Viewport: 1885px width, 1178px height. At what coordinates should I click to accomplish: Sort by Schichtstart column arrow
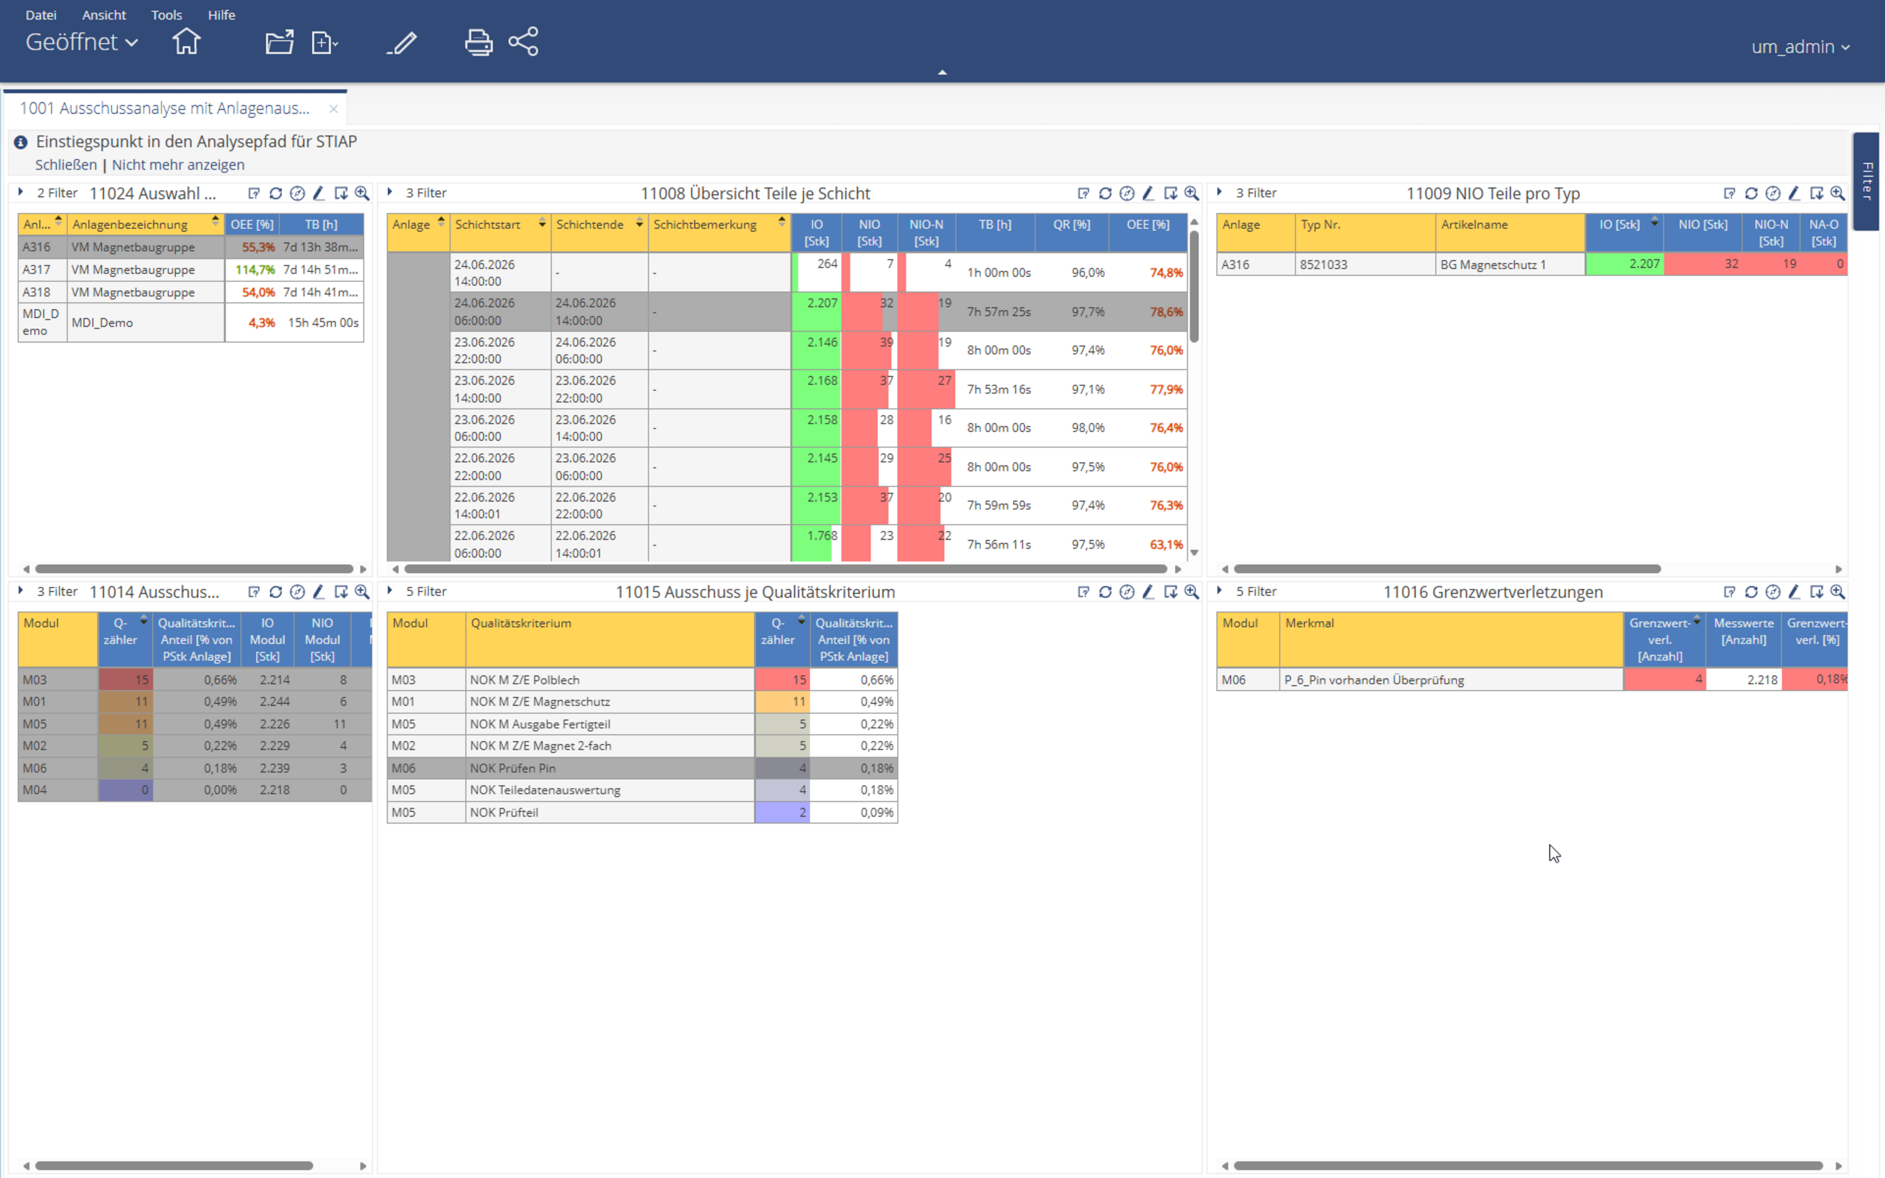(x=542, y=223)
